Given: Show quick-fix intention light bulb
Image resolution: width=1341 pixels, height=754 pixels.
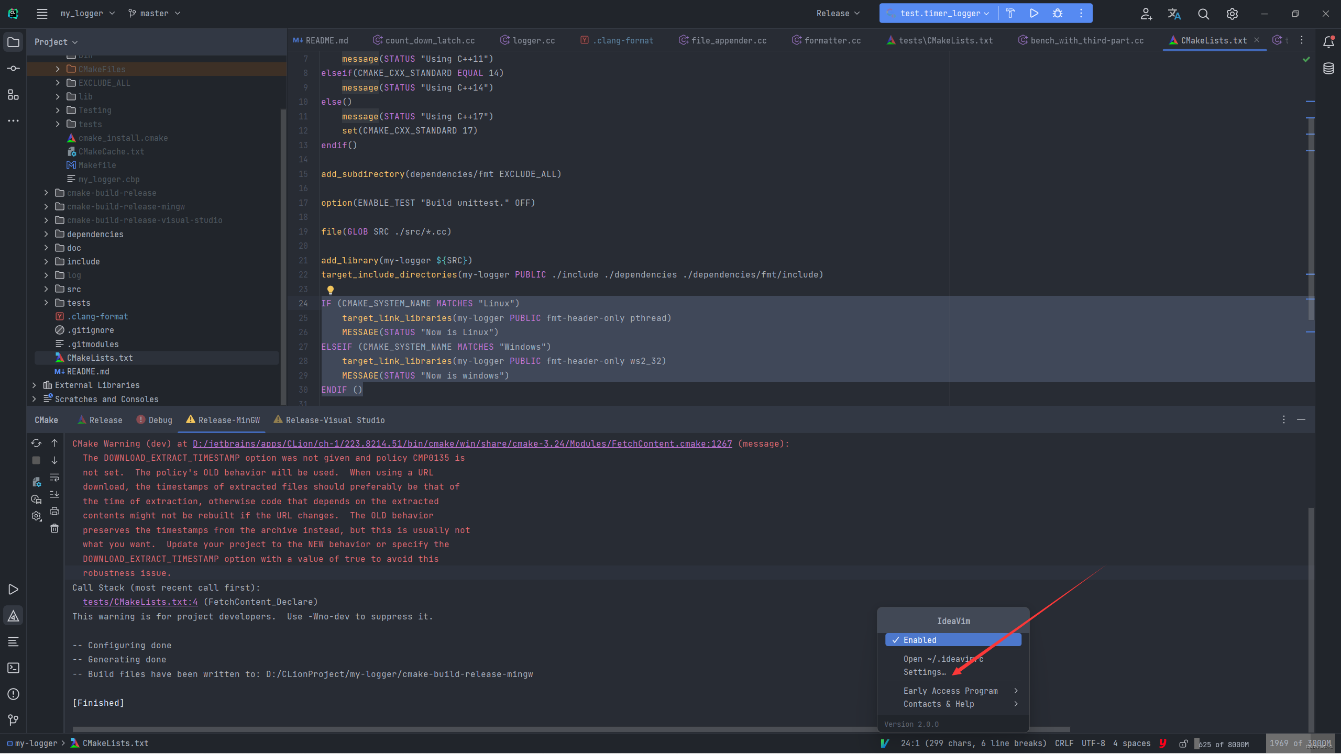Looking at the screenshot, I should [331, 290].
